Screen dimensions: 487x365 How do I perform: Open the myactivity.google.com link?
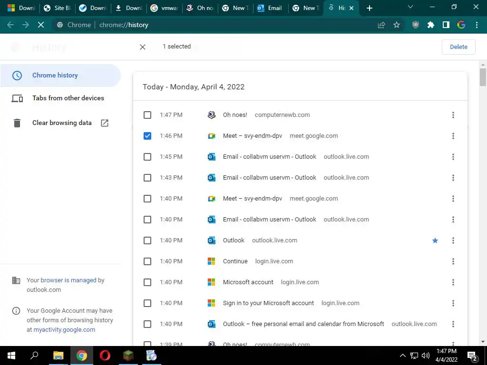[x=64, y=330]
